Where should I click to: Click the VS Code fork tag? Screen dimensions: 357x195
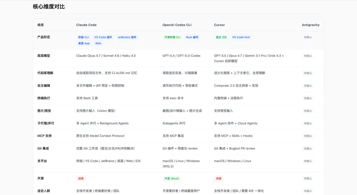(241, 37)
